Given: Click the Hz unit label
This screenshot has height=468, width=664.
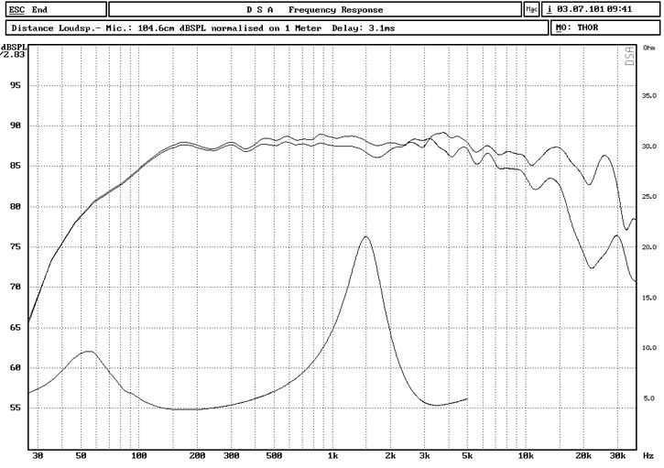Looking at the screenshot, I should [x=648, y=456].
